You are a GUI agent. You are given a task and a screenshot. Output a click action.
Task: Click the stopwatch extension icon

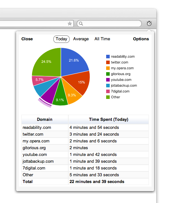(149, 24)
